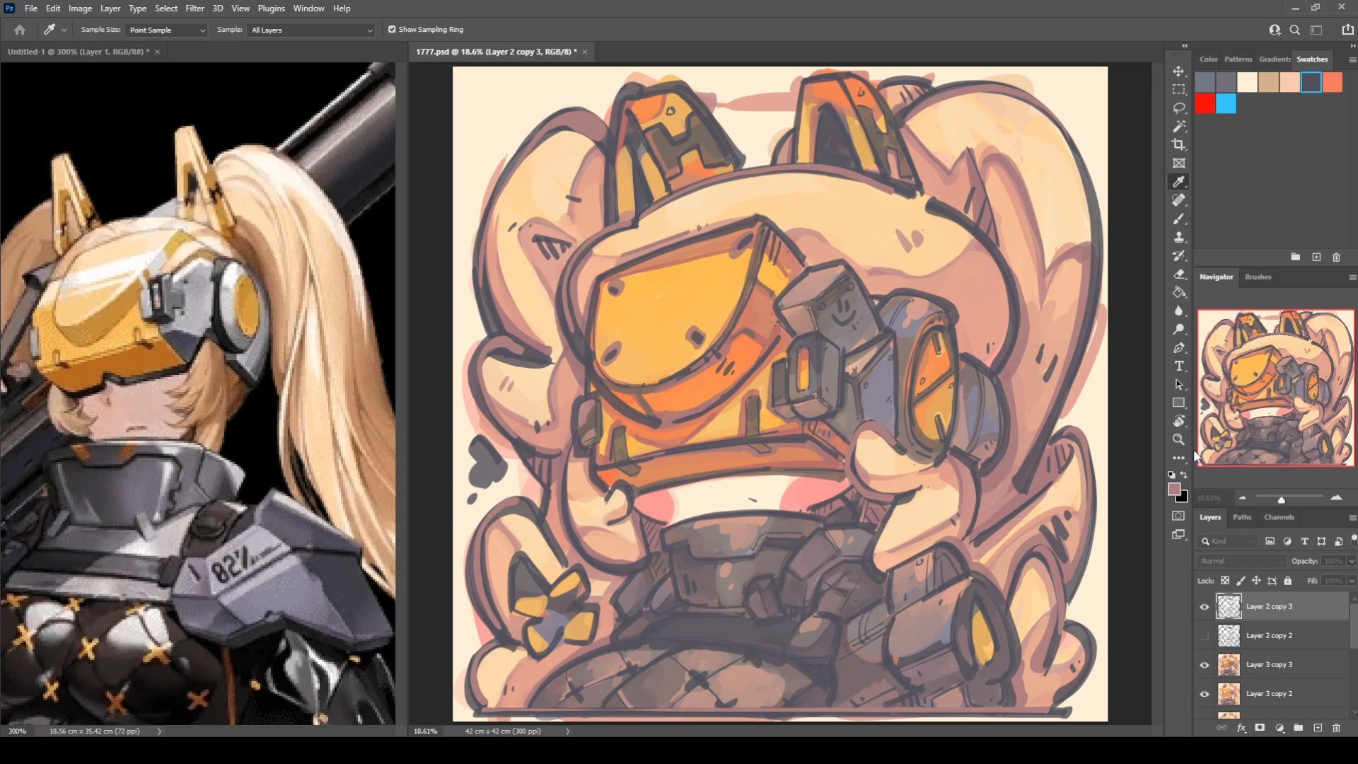Switch to the Brushes tab

tap(1258, 277)
